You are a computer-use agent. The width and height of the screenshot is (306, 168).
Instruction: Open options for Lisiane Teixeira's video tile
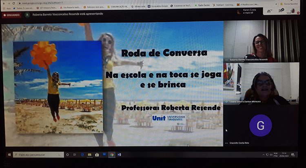(x=226, y=102)
